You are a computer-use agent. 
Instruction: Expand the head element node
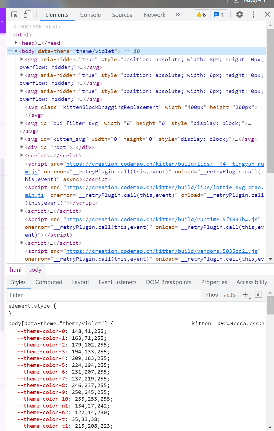point(16,43)
